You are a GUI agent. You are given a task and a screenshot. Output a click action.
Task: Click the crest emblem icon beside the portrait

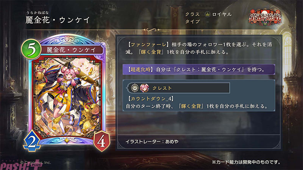tap(135, 88)
